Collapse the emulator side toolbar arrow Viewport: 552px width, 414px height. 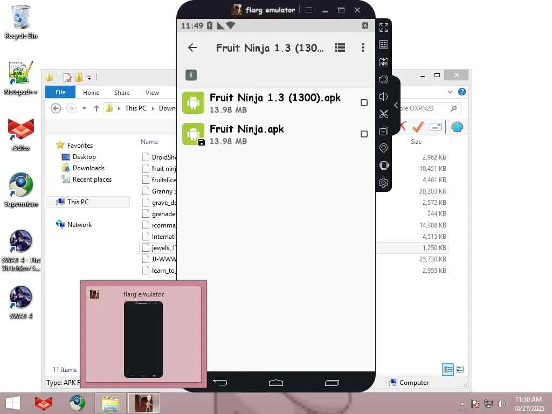point(396,105)
